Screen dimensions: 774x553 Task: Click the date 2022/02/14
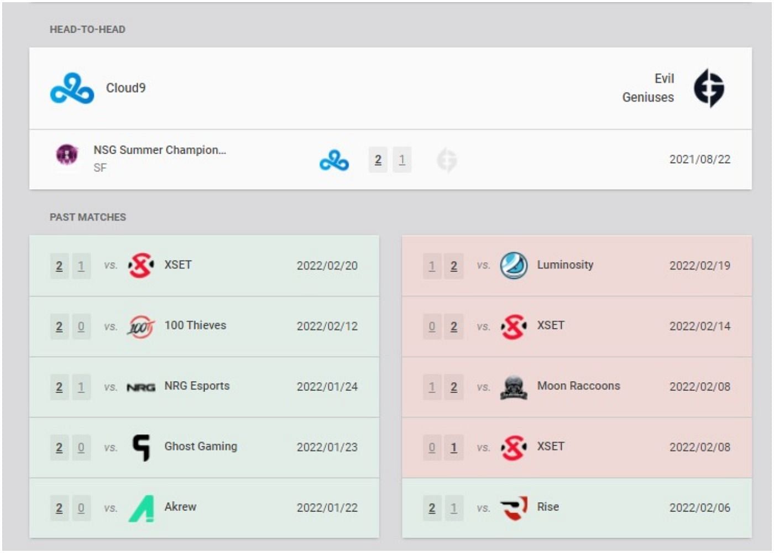tap(700, 326)
